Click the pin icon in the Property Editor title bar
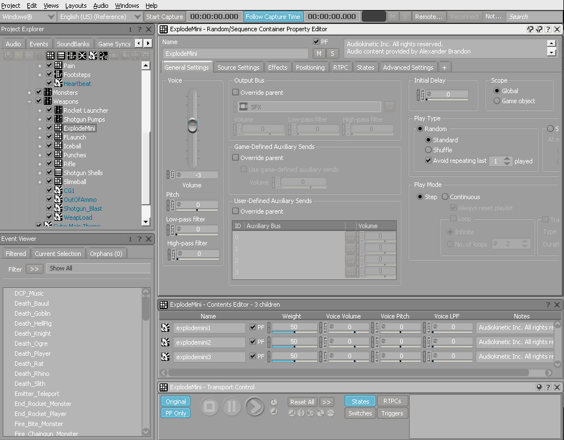564x440 pixels. coord(530,29)
